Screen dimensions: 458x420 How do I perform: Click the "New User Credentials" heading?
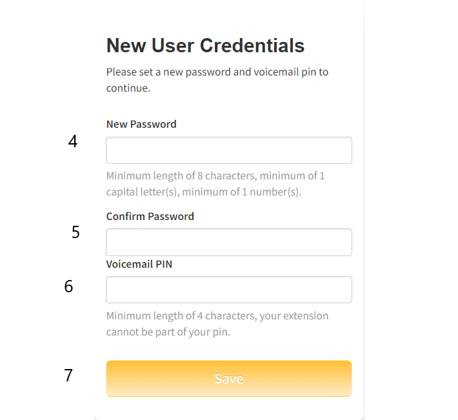pyautogui.click(x=205, y=46)
